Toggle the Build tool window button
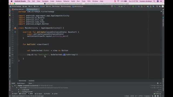This screenshot has width=173, height=97. point(31,94)
